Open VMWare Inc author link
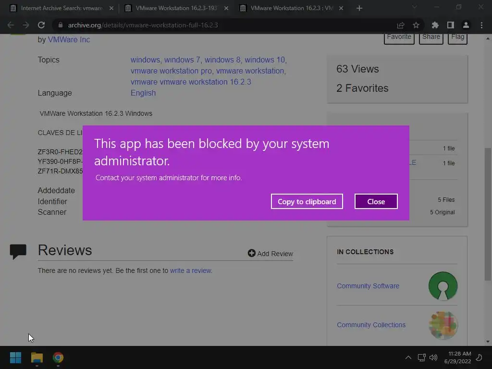The image size is (492, 369). tap(69, 39)
